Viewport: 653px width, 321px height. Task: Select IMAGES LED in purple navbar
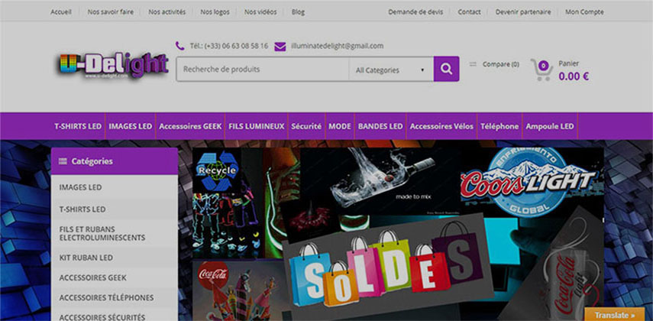point(131,126)
